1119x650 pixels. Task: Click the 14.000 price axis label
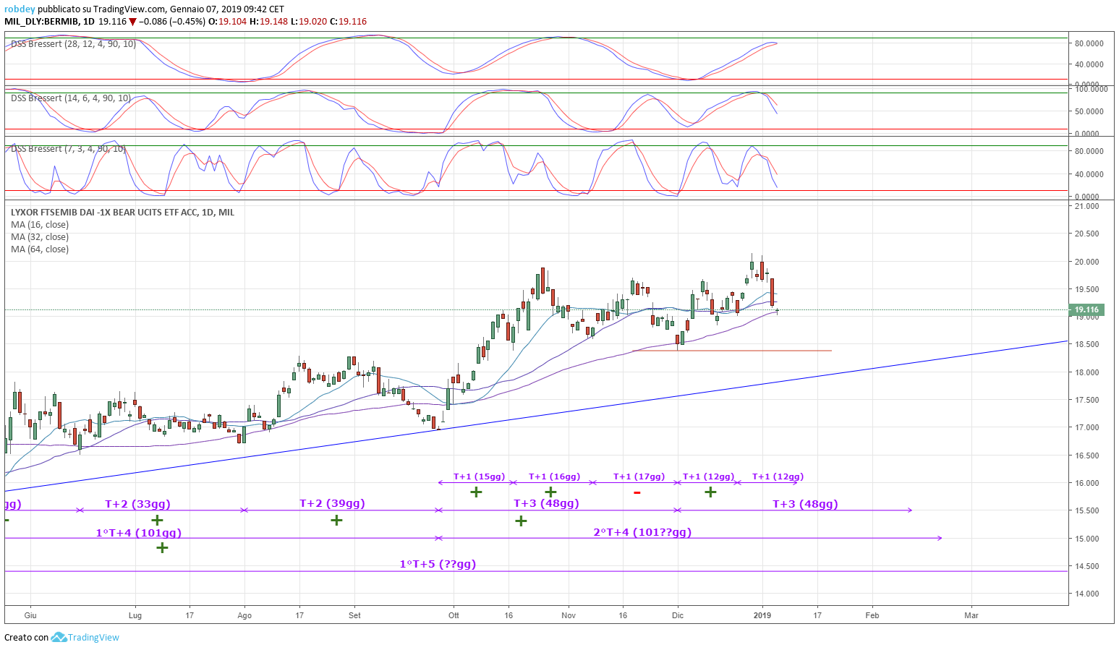tap(1086, 594)
